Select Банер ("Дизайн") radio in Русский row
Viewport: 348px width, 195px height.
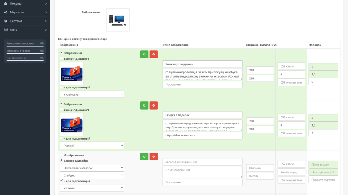coord(61,110)
